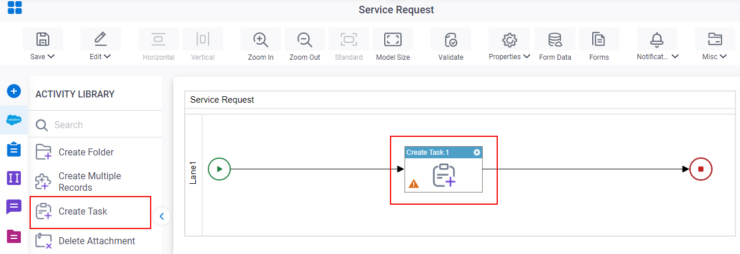
Task: Click the Vertical alignment icon
Action: pos(203,39)
